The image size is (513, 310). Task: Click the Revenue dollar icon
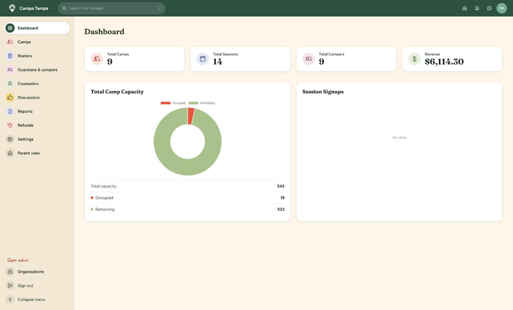coord(414,59)
